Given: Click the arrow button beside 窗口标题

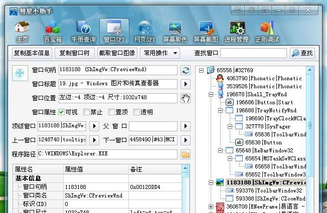Looking at the screenshot, I should tap(186, 84).
